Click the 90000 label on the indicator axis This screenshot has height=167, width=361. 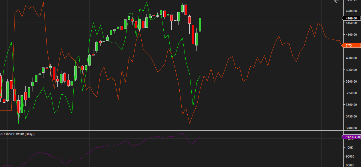point(350,156)
